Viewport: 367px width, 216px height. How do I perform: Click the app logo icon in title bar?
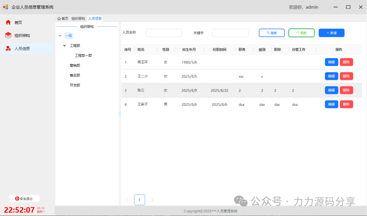click(x=5, y=7)
